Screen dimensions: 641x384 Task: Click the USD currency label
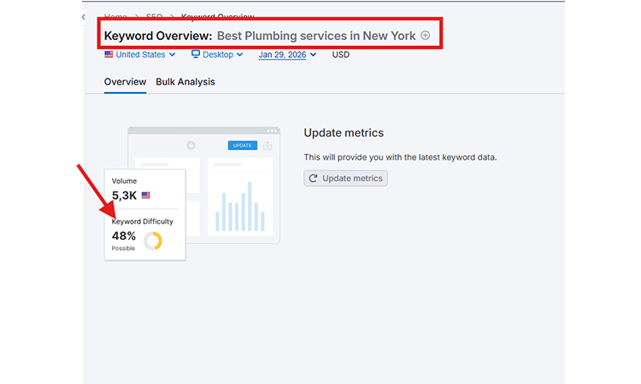[x=340, y=55]
